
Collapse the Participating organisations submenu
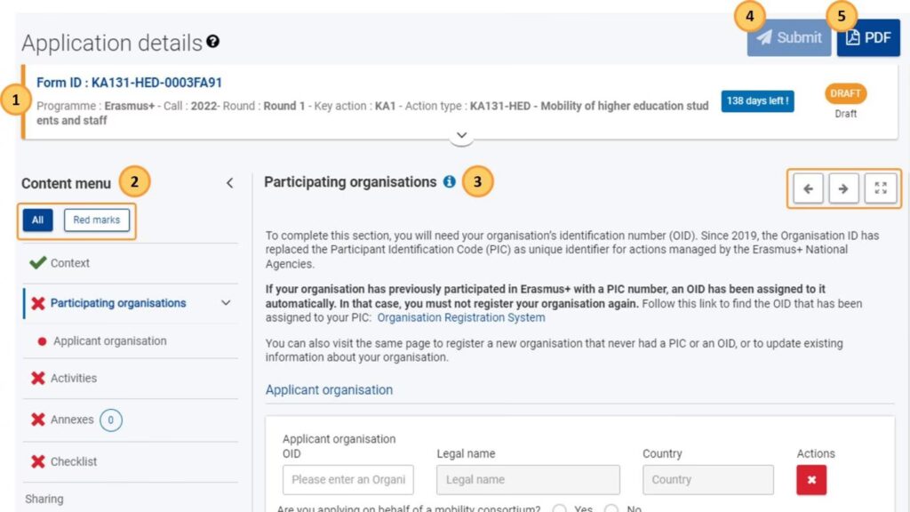pyautogui.click(x=226, y=303)
